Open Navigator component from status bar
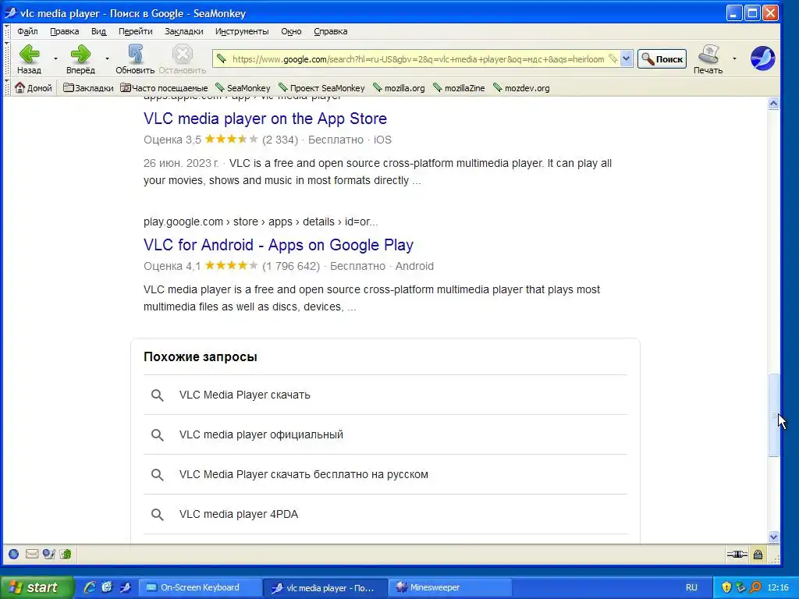 [x=14, y=555]
